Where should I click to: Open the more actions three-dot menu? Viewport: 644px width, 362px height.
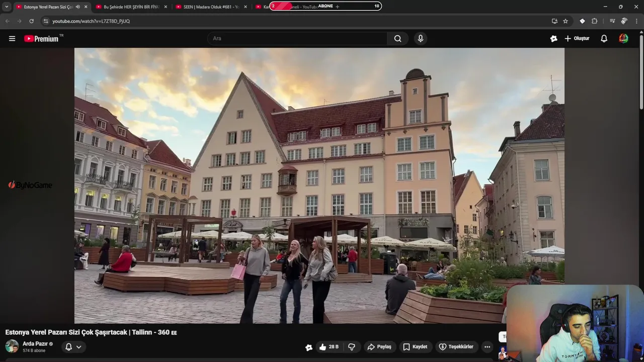click(x=487, y=347)
